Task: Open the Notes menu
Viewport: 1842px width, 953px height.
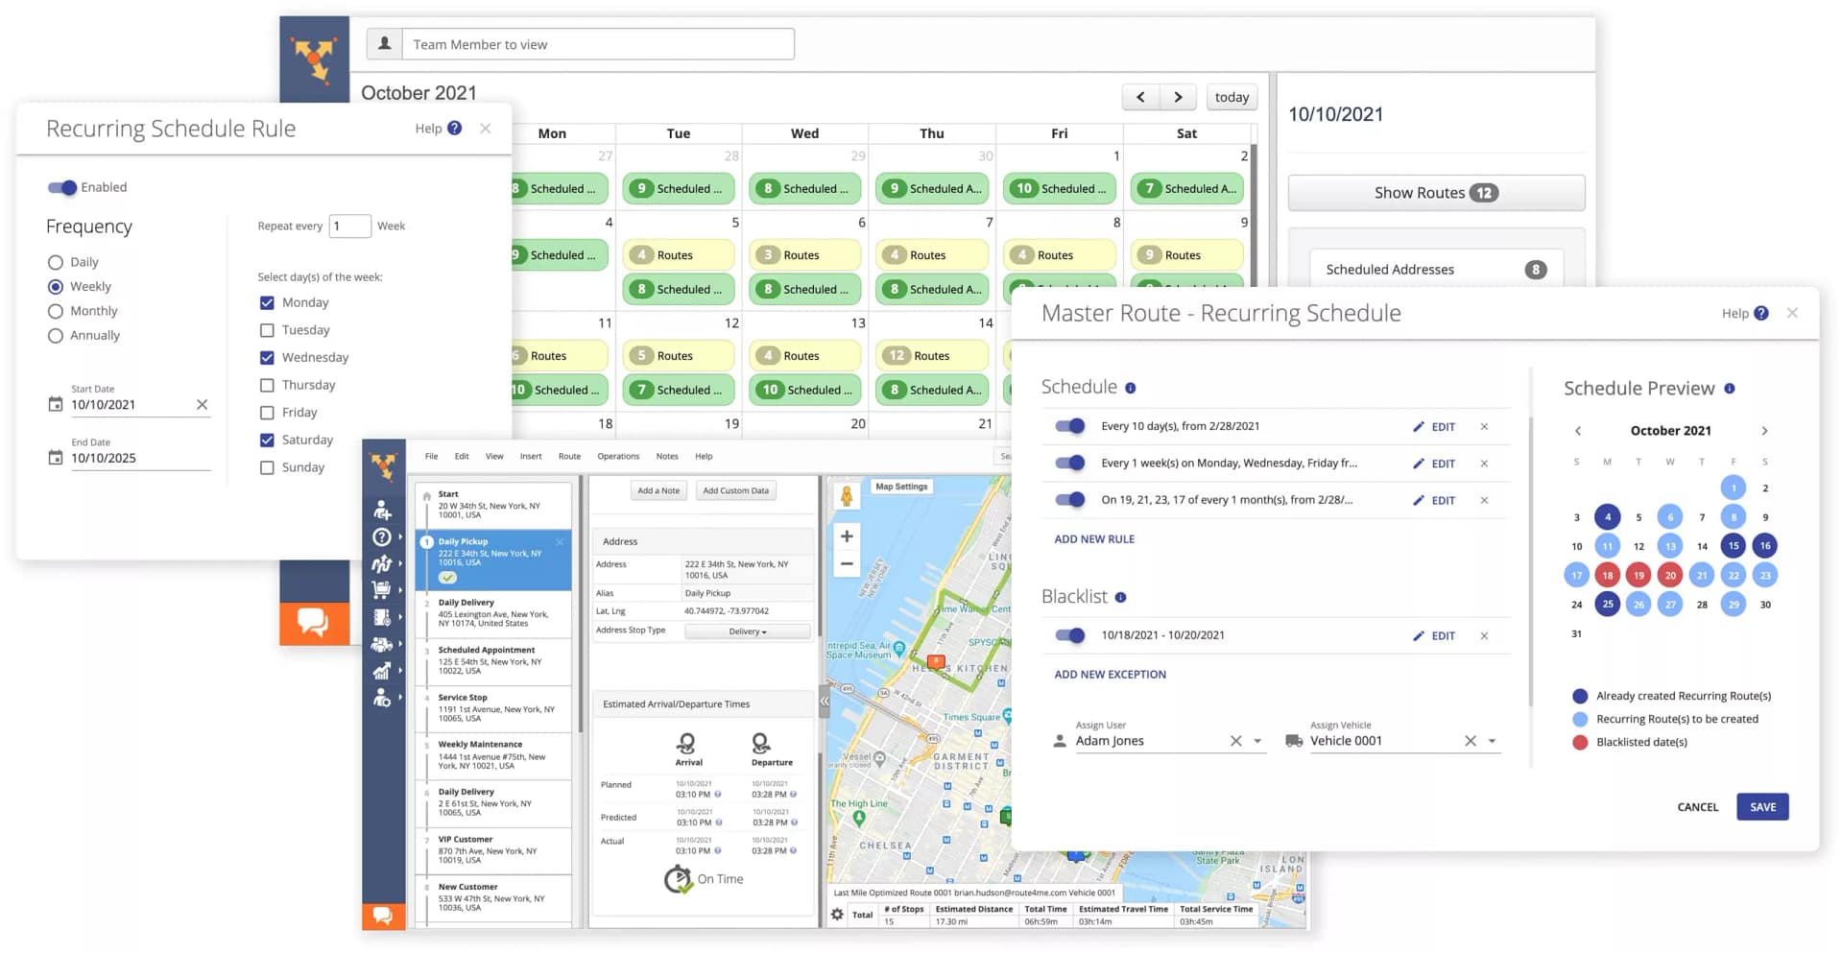Action: click(667, 456)
